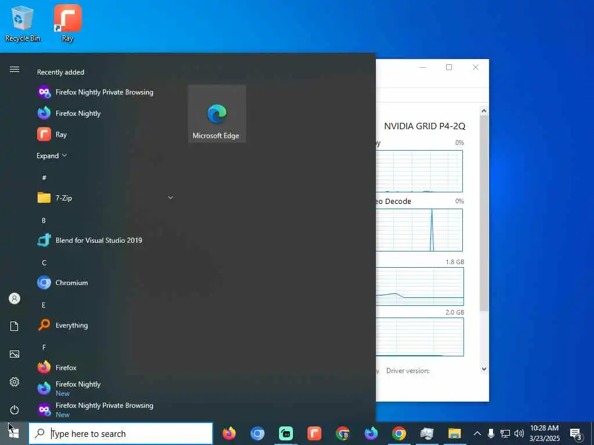Switch to Task Manager on the taskbar
This screenshot has width=594, height=445.
pos(427,433)
